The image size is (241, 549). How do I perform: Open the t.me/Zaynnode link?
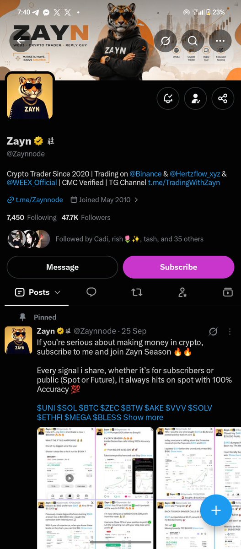tap(35, 200)
